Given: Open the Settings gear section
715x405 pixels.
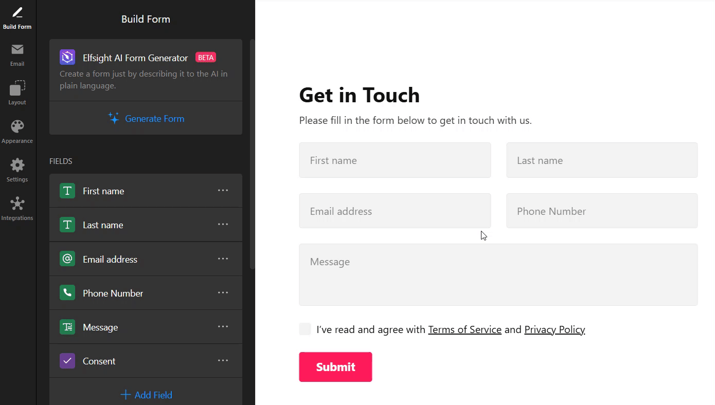Looking at the screenshot, I should [17, 170].
